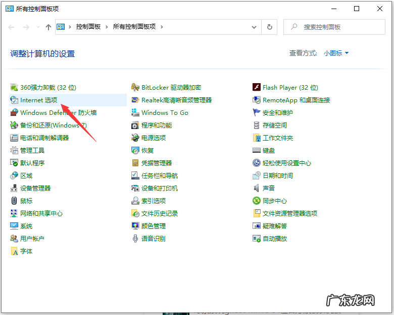Screen dimensions: 394x315
Task: Open the 360强力卸载 (32 位) icon
Action: point(14,88)
